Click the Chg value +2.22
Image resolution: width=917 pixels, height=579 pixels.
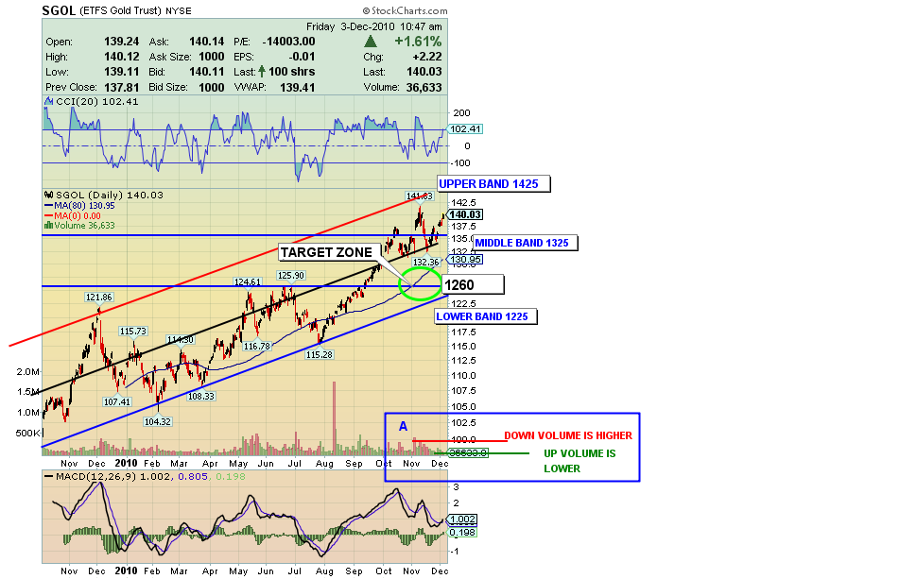click(427, 57)
